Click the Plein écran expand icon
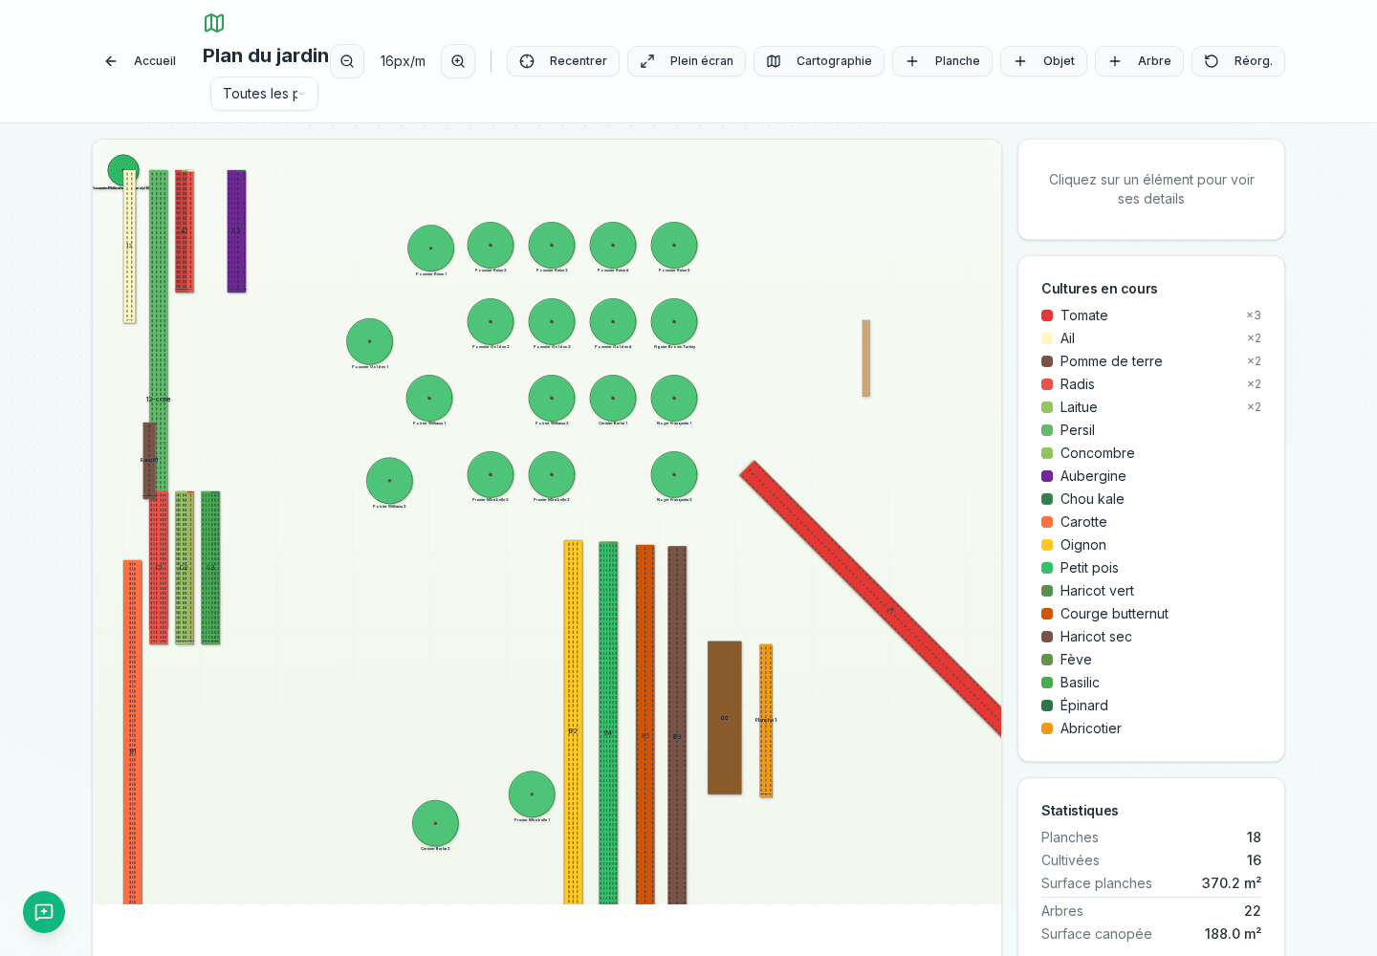 (x=647, y=61)
